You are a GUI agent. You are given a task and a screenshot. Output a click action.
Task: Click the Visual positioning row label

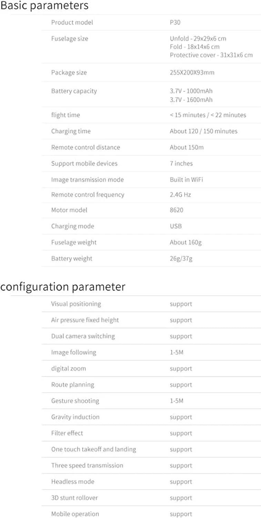tap(76, 304)
